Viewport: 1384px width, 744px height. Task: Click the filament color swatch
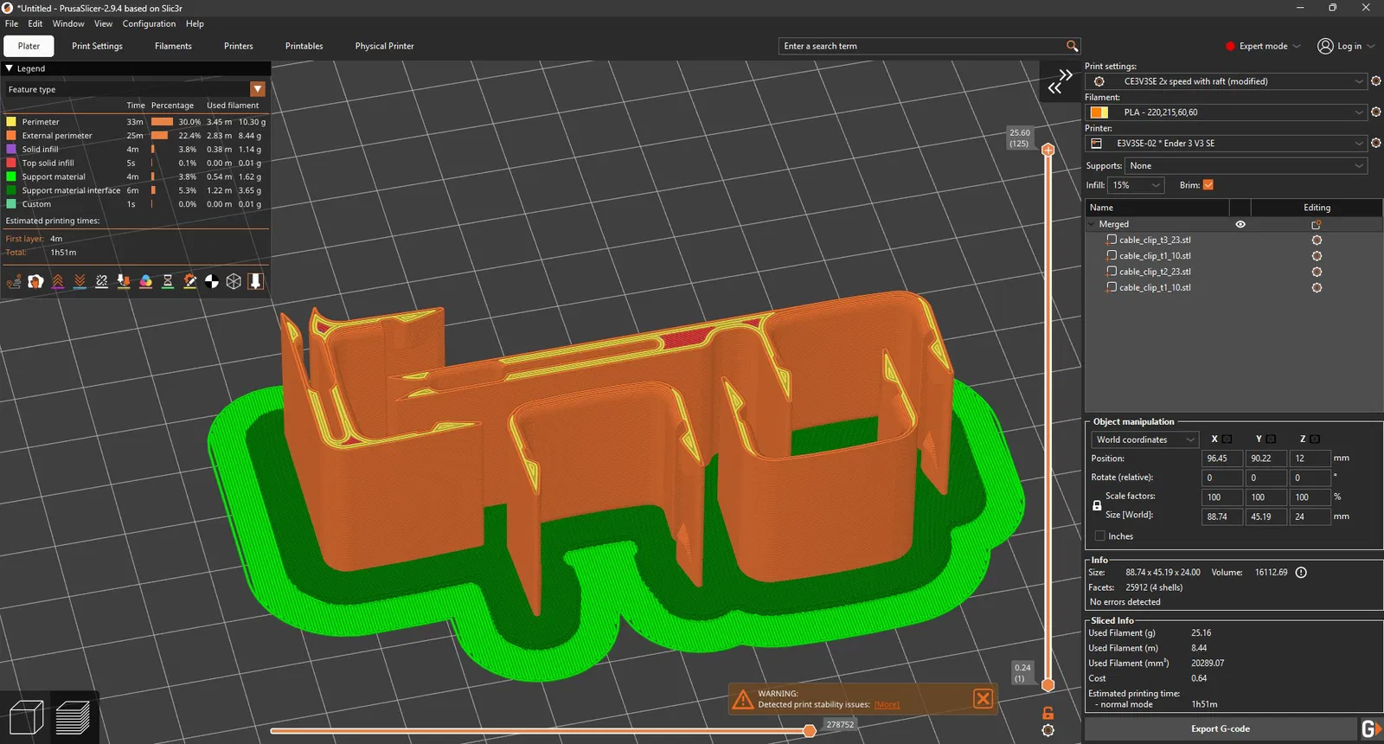click(x=1099, y=112)
